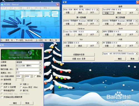Expand the 火线 FW 空驱动 dropdown
The image size is (139, 106).
pyautogui.click(x=137, y=43)
